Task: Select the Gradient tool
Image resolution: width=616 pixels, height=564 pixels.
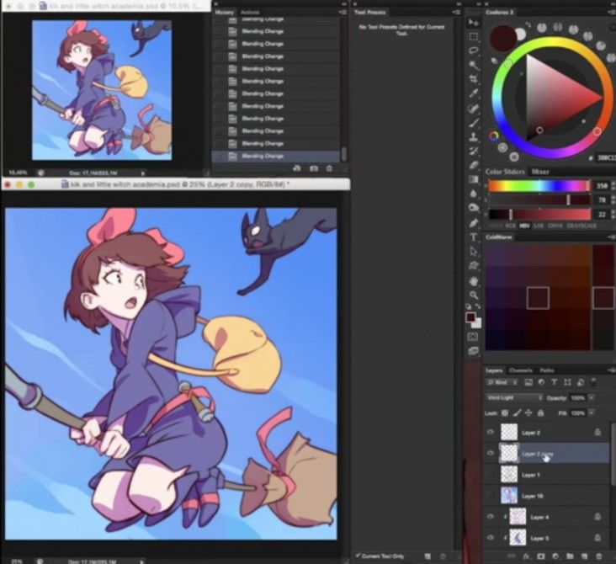Action: pyautogui.click(x=474, y=179)
